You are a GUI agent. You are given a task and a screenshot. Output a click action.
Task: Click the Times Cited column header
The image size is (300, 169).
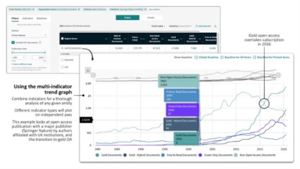135,39
